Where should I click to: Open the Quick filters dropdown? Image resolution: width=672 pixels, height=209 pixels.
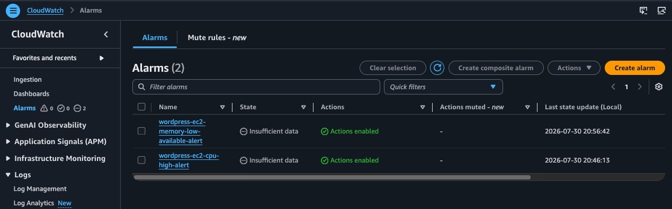(x=443, y=87)
